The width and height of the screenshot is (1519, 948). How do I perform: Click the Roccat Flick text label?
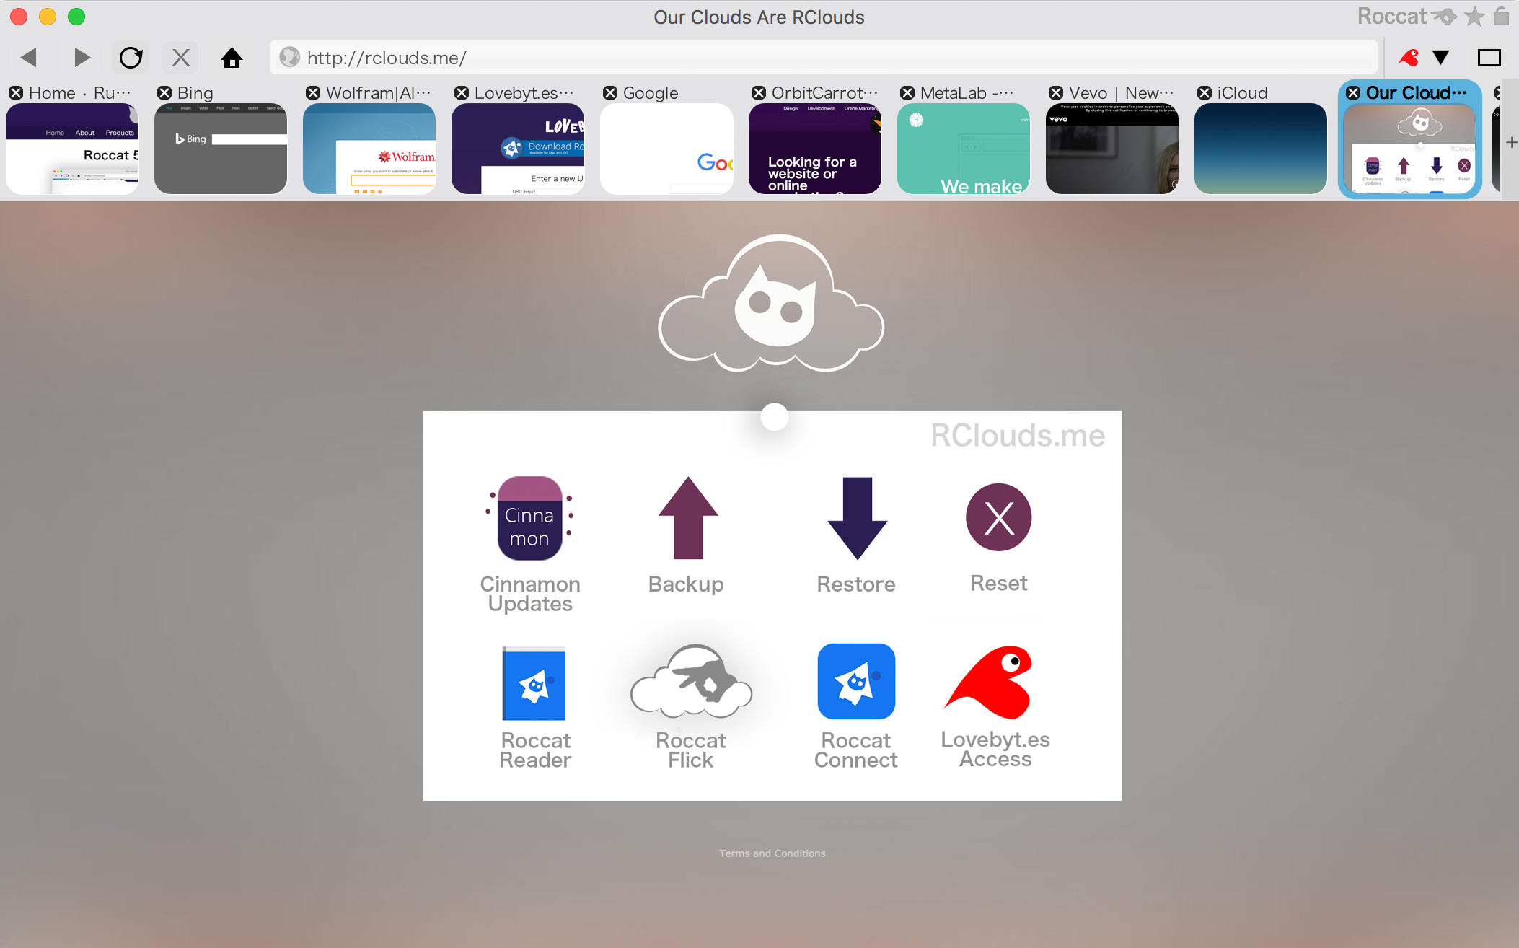(x=690, y=750)
